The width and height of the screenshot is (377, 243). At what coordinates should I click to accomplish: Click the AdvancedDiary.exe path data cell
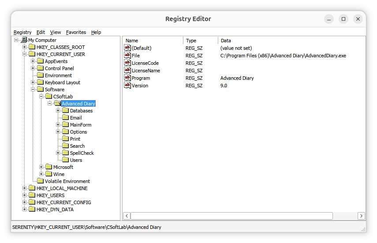[x=283, y=56]
